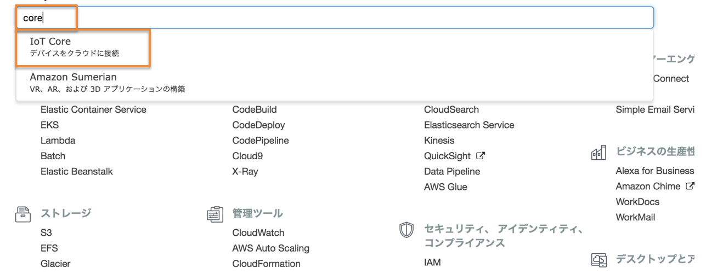Go to CodePipeline

click(x=261, y=141)
